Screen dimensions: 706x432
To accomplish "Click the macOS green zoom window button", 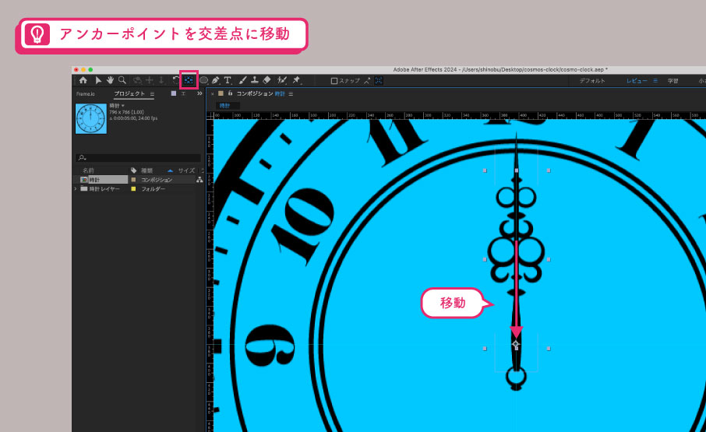I will click(x=90, y=70).
